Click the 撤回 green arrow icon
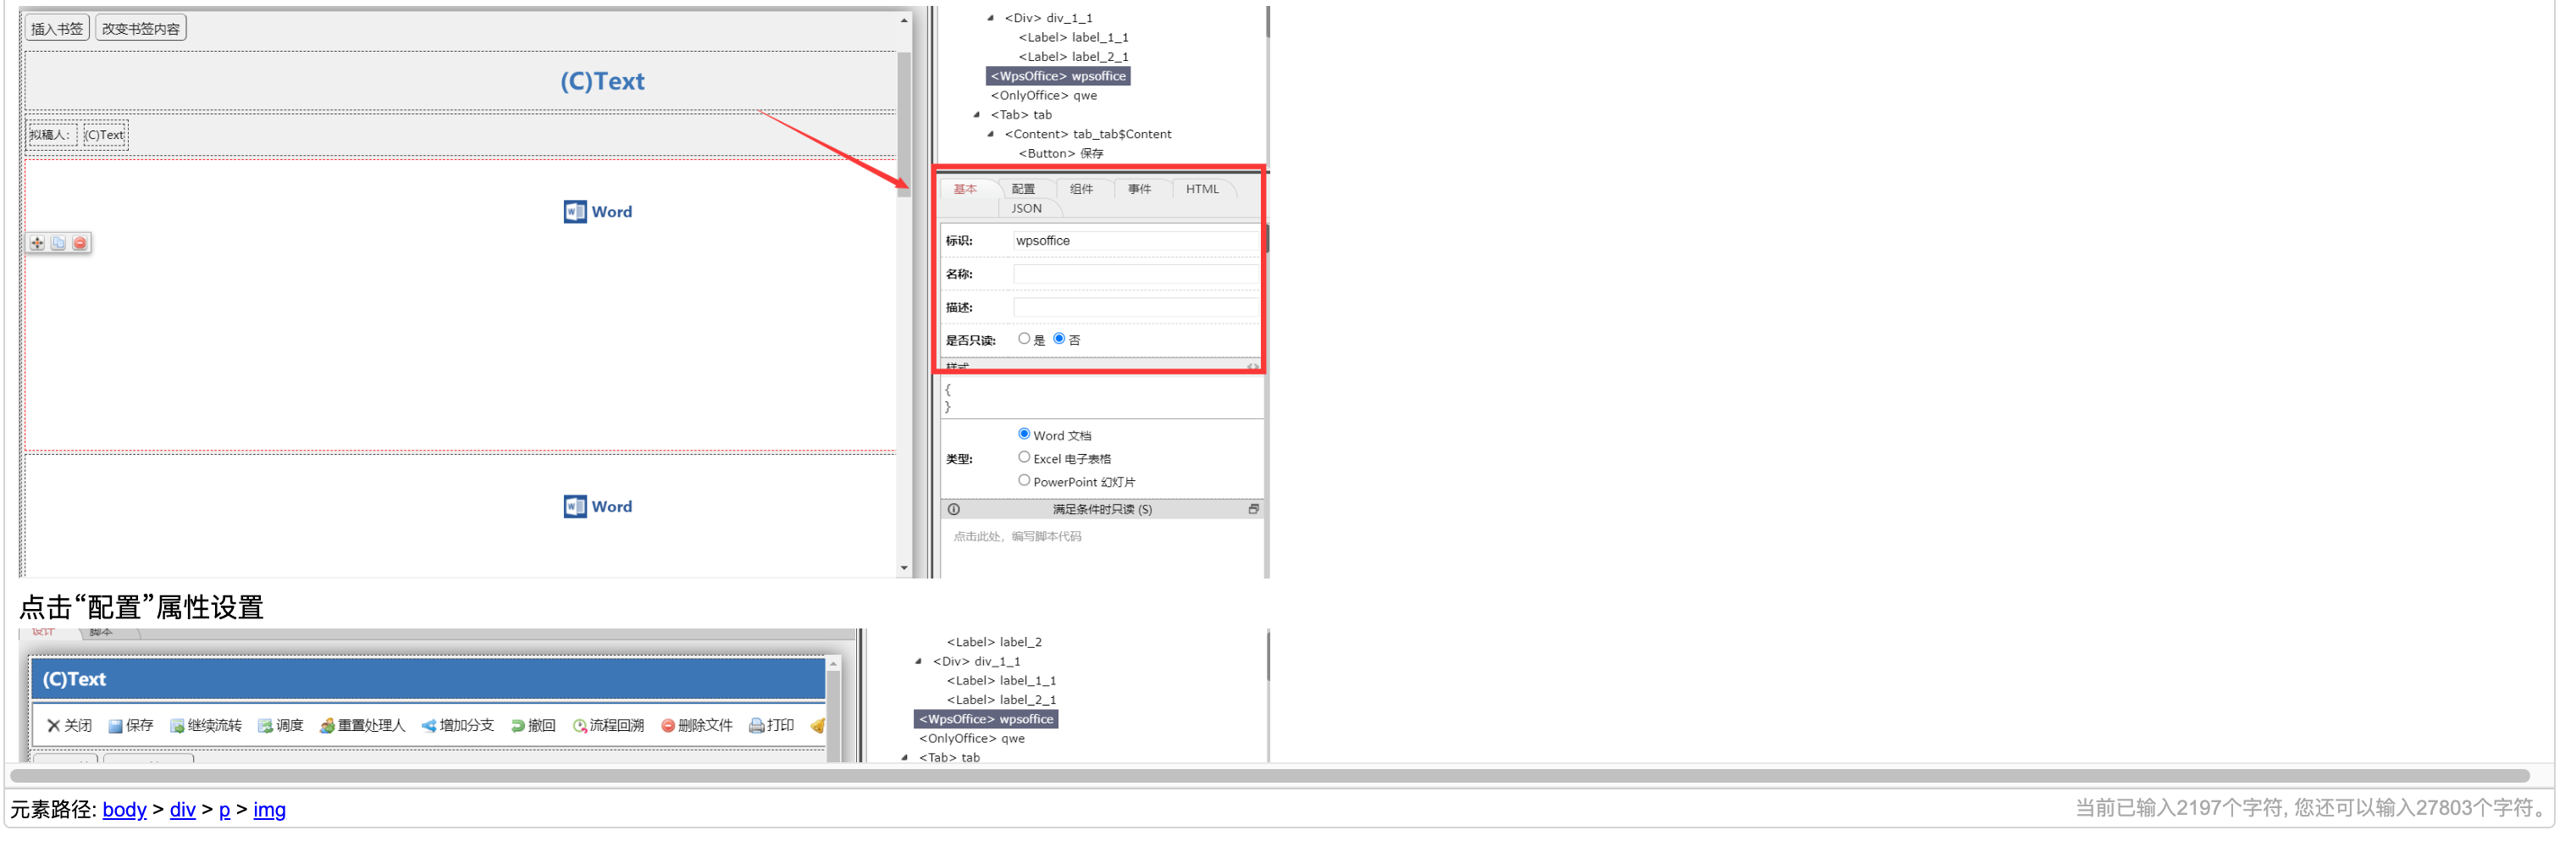Screen dimensions: 2576x847 [518, 726]
